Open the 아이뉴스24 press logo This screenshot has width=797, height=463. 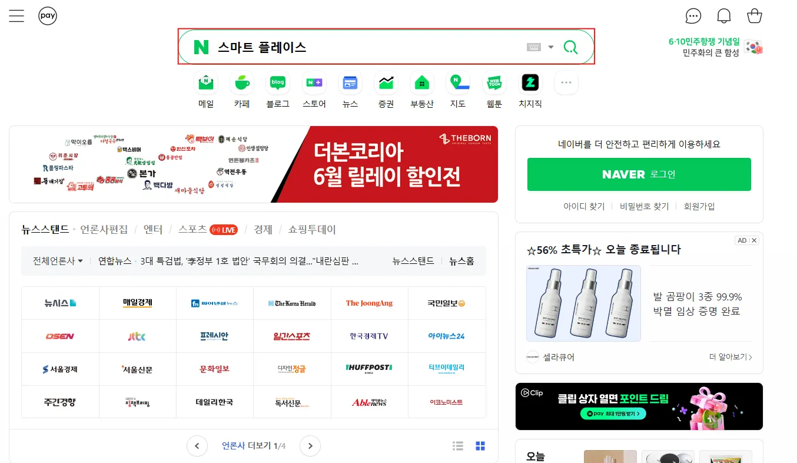coord(447,336)
